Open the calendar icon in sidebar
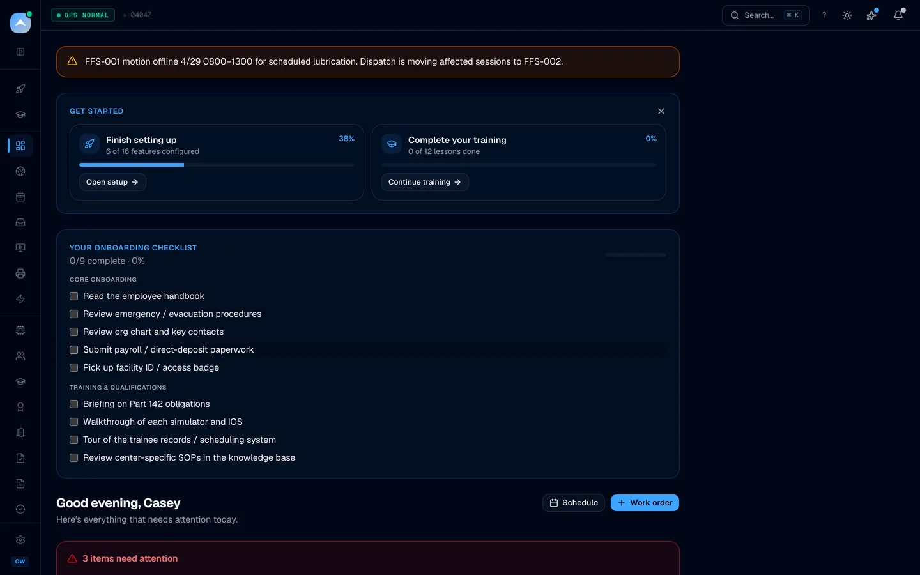920x575 pixels. pyautogui.click(x=20, y=197)
